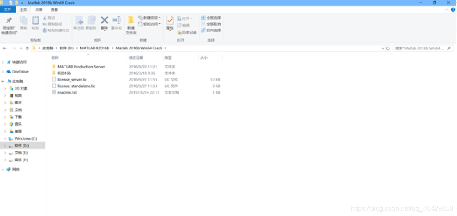Click the Back navigation arrow
457x216 pixels.
[x=5, y=48]
